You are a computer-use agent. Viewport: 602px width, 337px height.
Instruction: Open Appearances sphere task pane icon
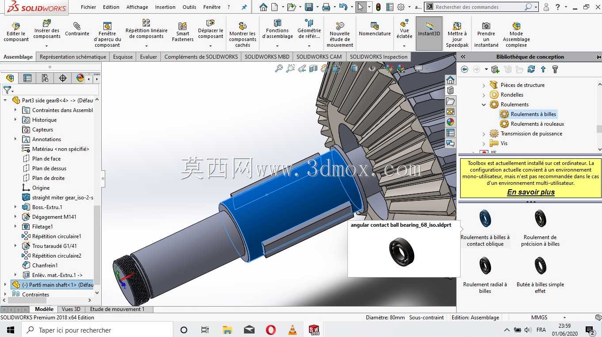click(450, 122)
